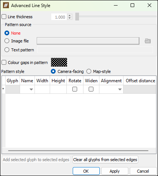Increase line thickness with up arrow

pyautogui.click(x=70, y=15)
